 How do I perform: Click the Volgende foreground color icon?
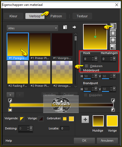click(22, 119)
